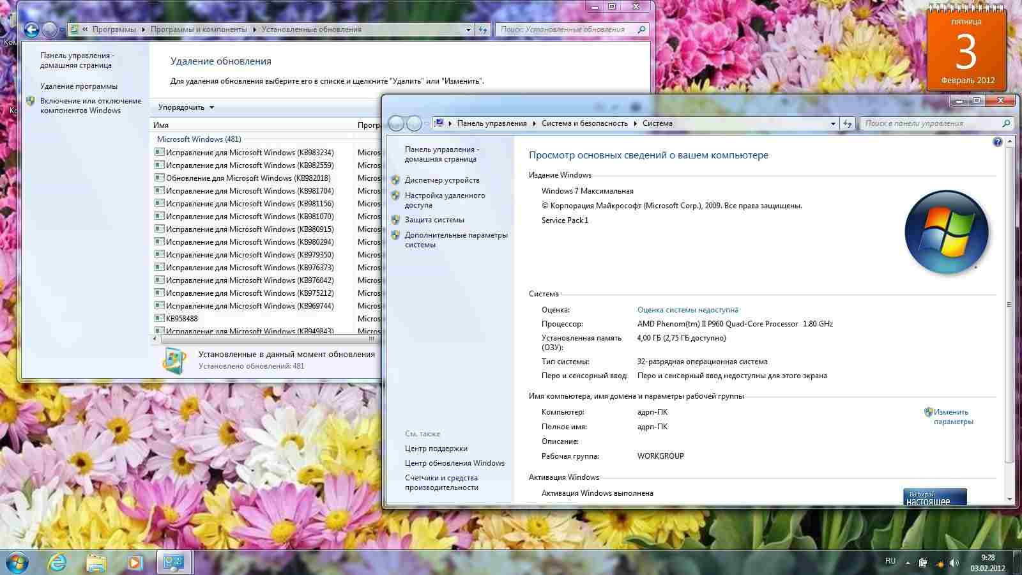Image resolution: width=1022 pixels, height=575 pixels.
Task: Click the volume speaker tray icon
Action: [x=954, y=563]
